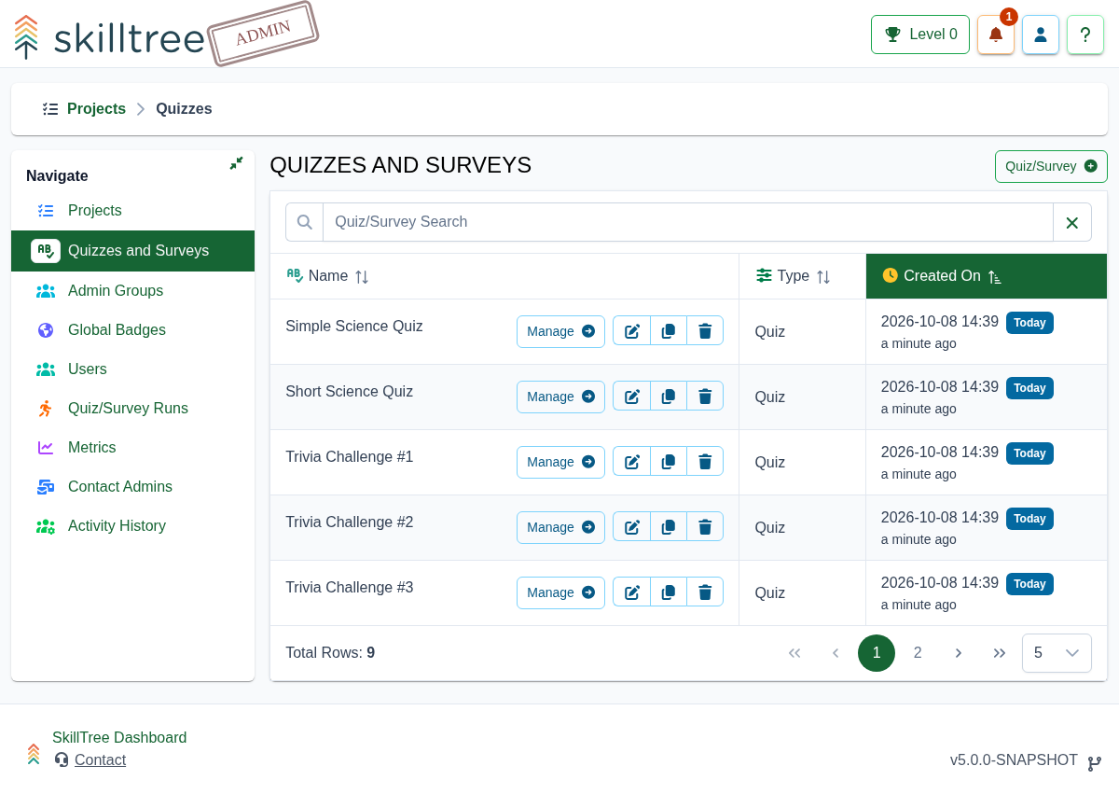Copy Trivia Challenge #2
Screen dimensions: 1119x794
click(x=669, y=526)
